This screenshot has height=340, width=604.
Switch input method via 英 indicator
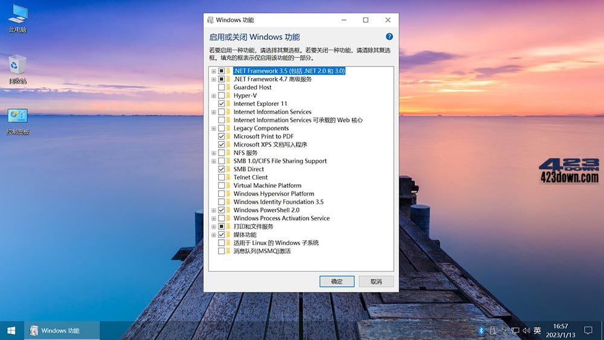pos(538,330)
